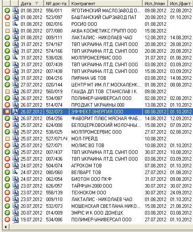Click red cross status icon for 558/139
This screenshot has height=232, width=193.
coord(7,193)
